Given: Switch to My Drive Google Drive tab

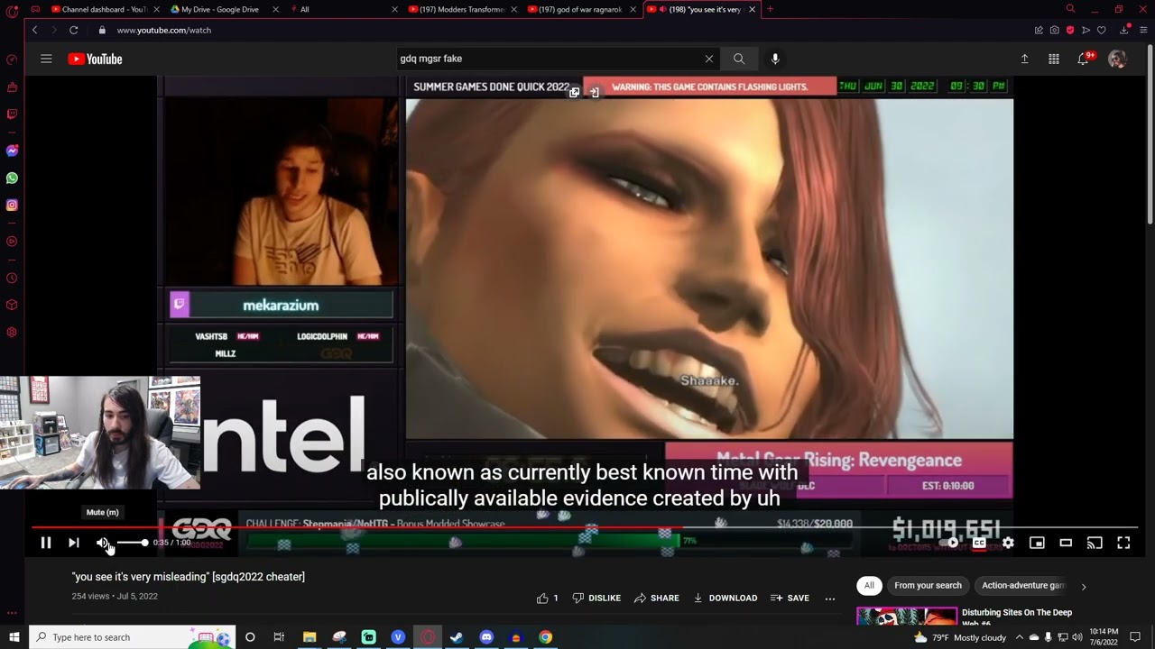Looking at the screenshot, I should [219, 9].
